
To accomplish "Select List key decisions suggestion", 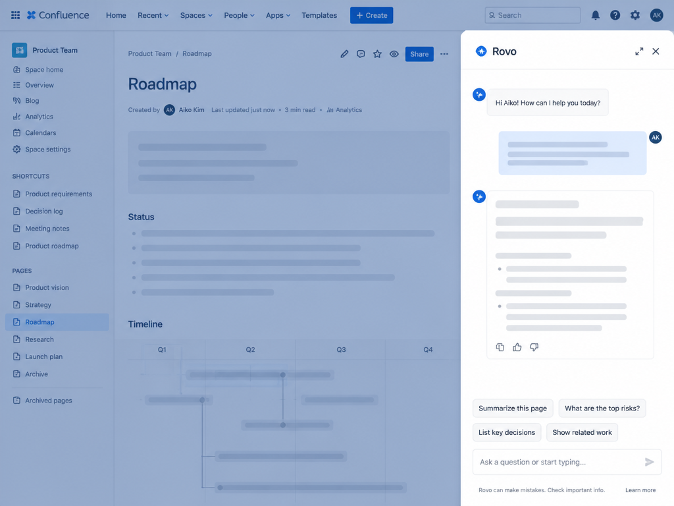I will pyautogui.click(x=507, y=432).
